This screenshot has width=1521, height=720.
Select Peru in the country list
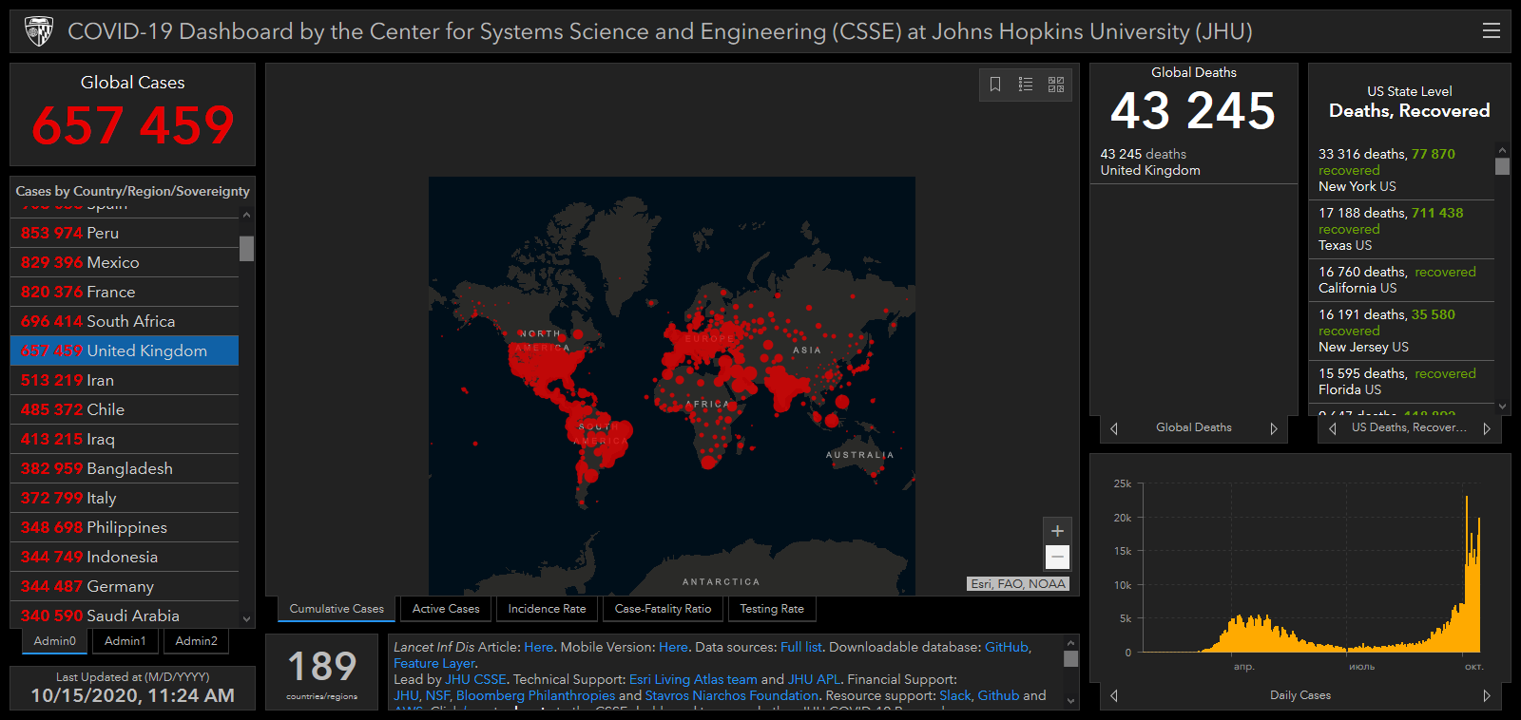tap(125, 233)
